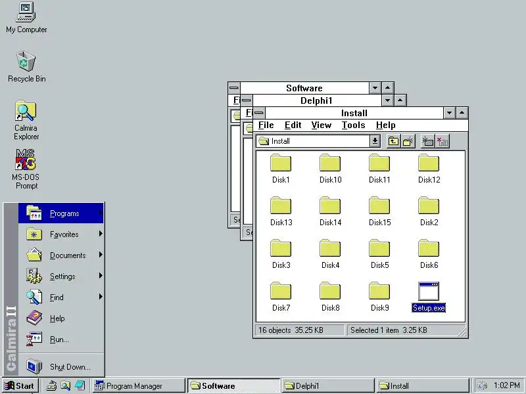Open the Help menu in Install window

(x=385, y=125)
